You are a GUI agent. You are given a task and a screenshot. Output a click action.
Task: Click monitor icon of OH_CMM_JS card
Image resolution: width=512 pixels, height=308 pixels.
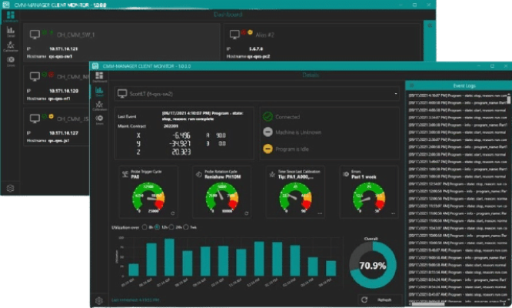coord(35,119)
